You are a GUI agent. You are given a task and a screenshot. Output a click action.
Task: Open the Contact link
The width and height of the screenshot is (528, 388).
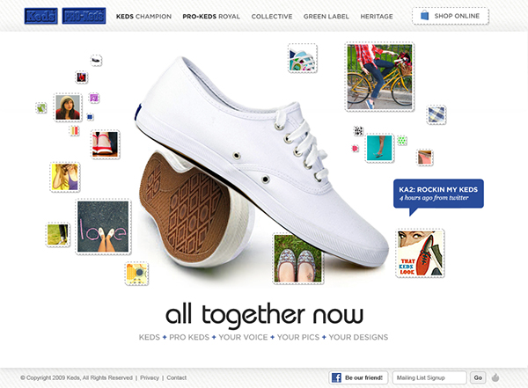click(x=177, y=378)
